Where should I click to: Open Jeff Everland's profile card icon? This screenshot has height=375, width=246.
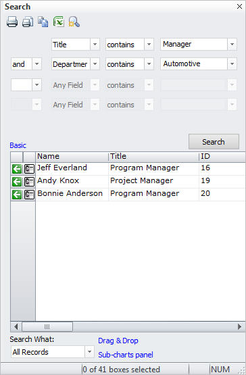30,169
